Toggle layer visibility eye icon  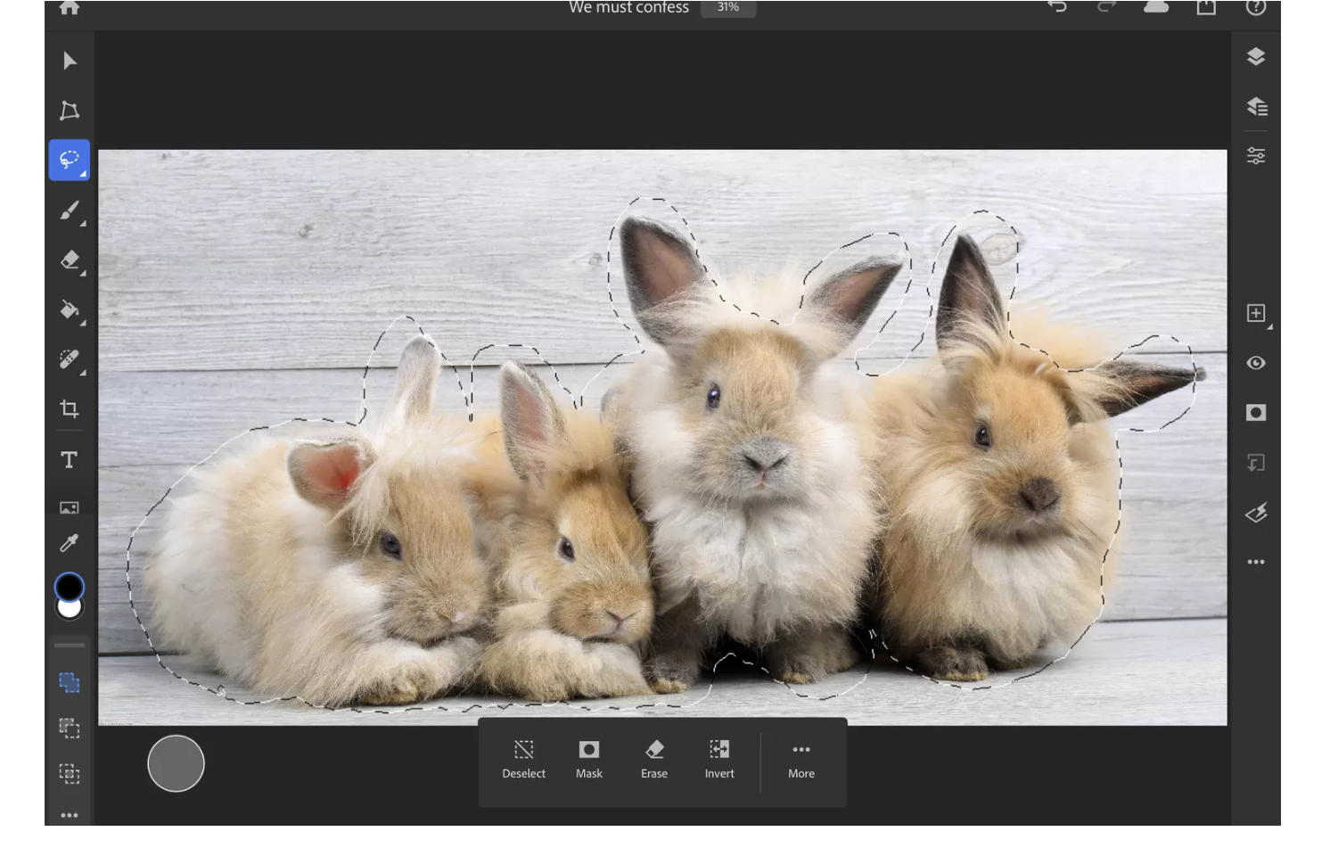pos(1256,363)
